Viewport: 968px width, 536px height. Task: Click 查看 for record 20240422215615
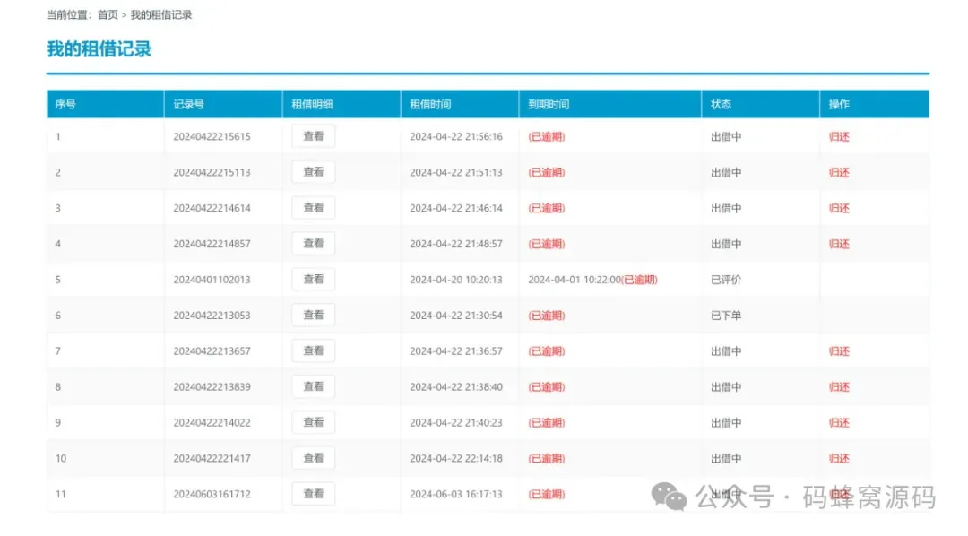pos(314,136)
